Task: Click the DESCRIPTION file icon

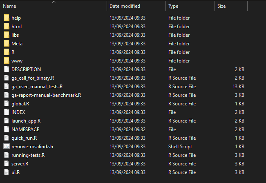Action: pyautogui.click(x=6, y=69)
